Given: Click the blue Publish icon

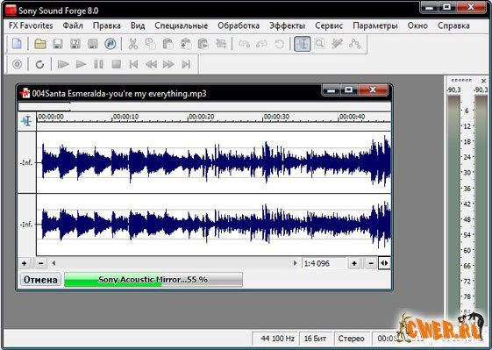Looking at the screenshot, I should [111, 44].
